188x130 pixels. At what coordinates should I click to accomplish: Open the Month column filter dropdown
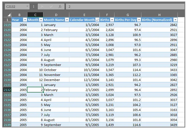pyautogui.click(x=41, y=20)
